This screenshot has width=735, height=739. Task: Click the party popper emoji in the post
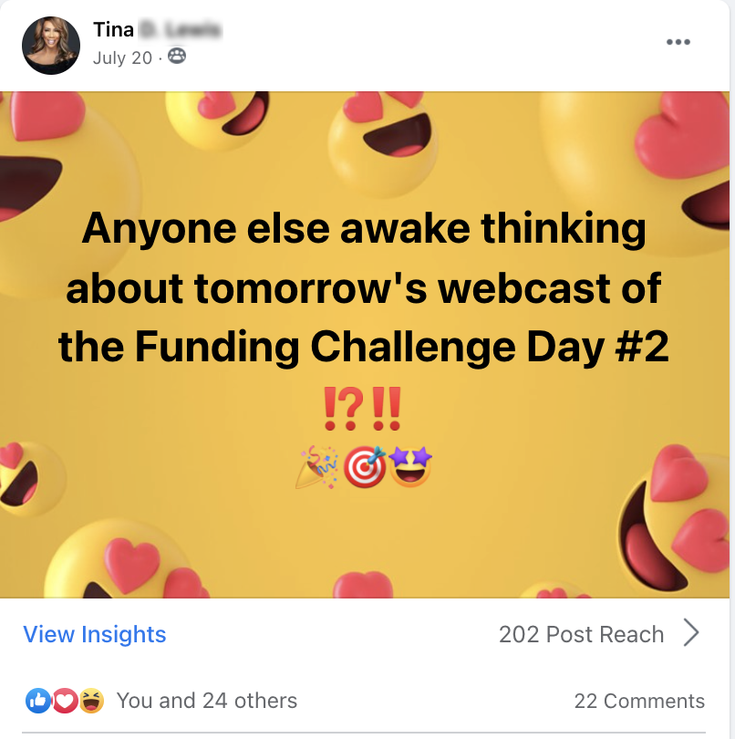point(316,468)
